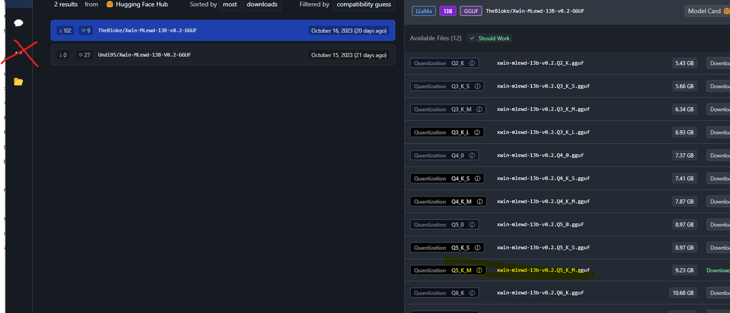Click info icon next to Q2_K quantization
The width and height of the screenshot is (730, 313).
point(472,63)
